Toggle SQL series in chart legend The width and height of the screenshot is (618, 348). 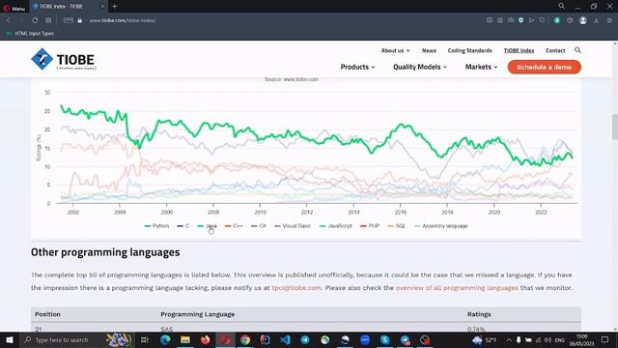(397, 226)
